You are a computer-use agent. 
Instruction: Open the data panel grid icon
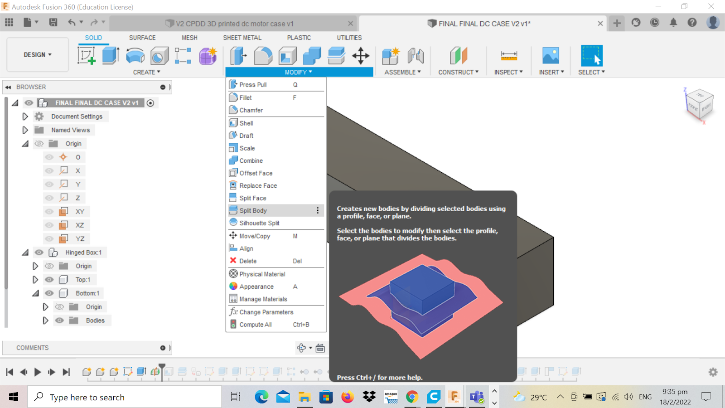pos(9,22)
